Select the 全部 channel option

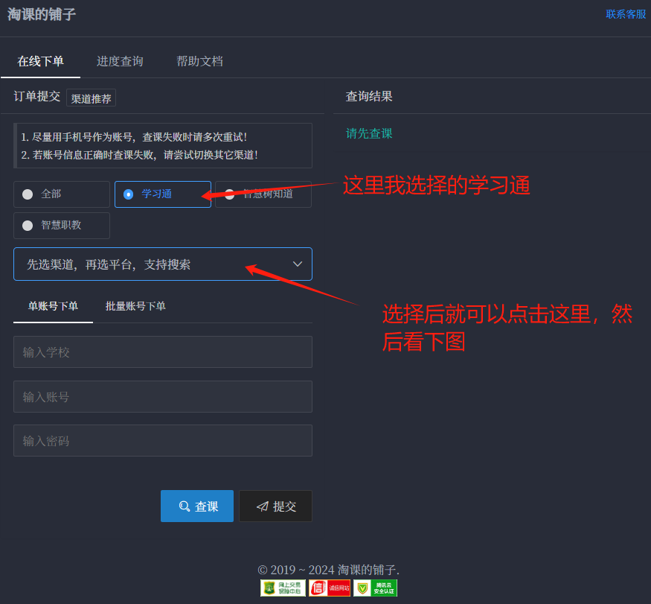61,194
